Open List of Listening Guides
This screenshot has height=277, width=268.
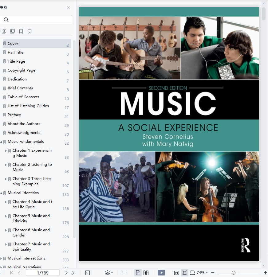(x=37, y=106)
